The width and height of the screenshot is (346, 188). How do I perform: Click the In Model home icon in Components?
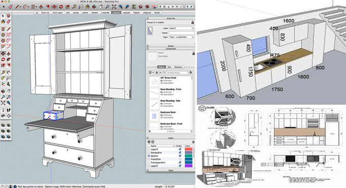tap(157, 73)
